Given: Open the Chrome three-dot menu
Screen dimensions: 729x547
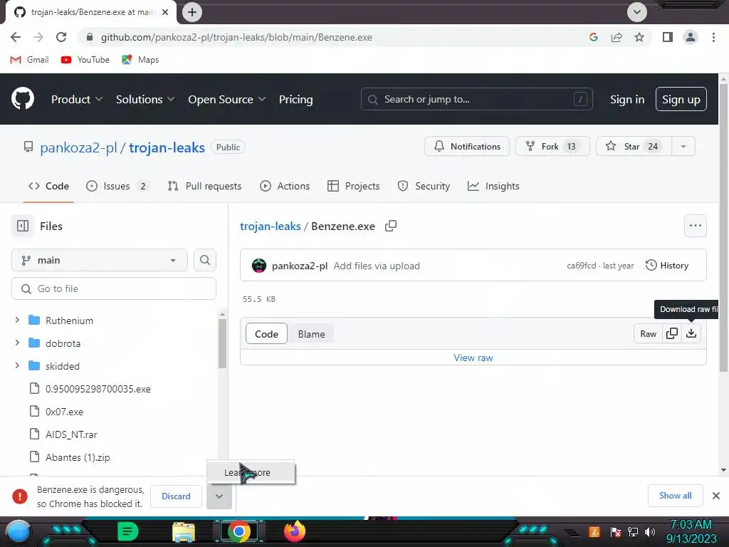Looking at the screenshot, I should click(713, 37).
